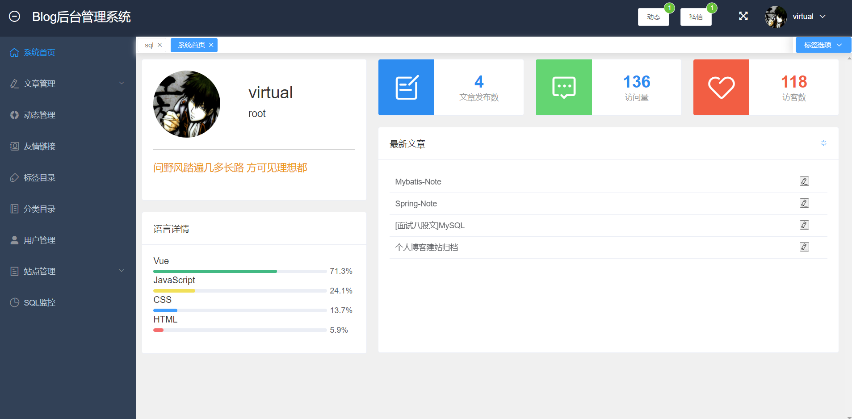Viewport: 852px width, 419px height.
Task: Click the 24.1% JavaScript percentage
Action: [x=341, y=291]
